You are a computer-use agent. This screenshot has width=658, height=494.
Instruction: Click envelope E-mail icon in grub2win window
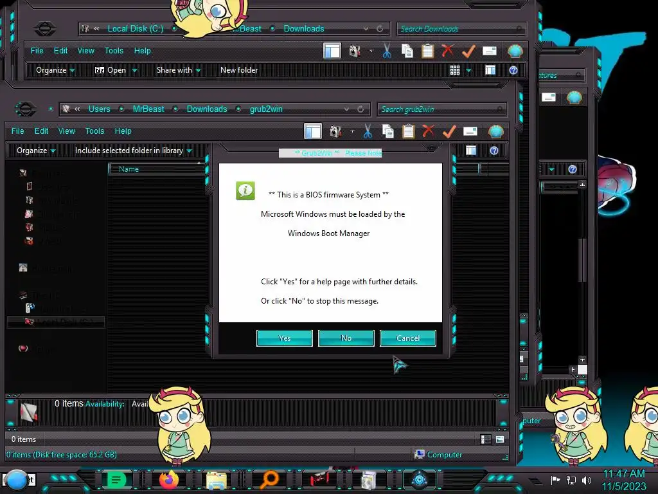click(x=470, y=131)
